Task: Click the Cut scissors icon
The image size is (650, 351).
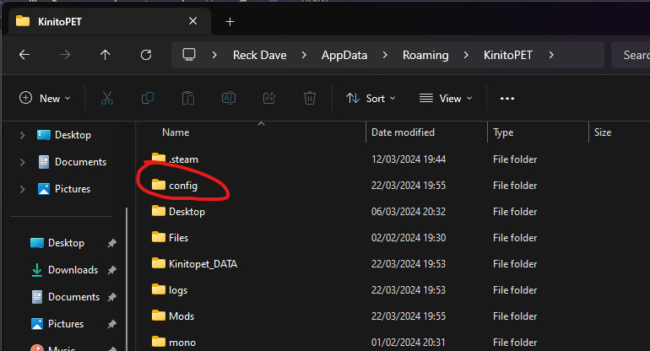Action: coord(107,99)
